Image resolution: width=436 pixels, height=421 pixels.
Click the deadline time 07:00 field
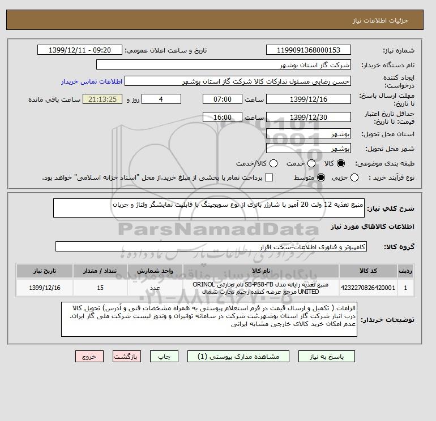click(x=223, y=99)
